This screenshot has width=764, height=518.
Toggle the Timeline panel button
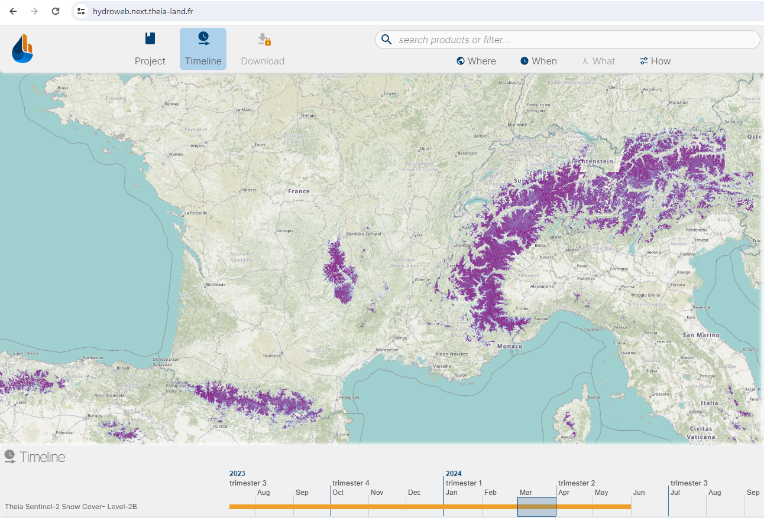click(203, 49)
